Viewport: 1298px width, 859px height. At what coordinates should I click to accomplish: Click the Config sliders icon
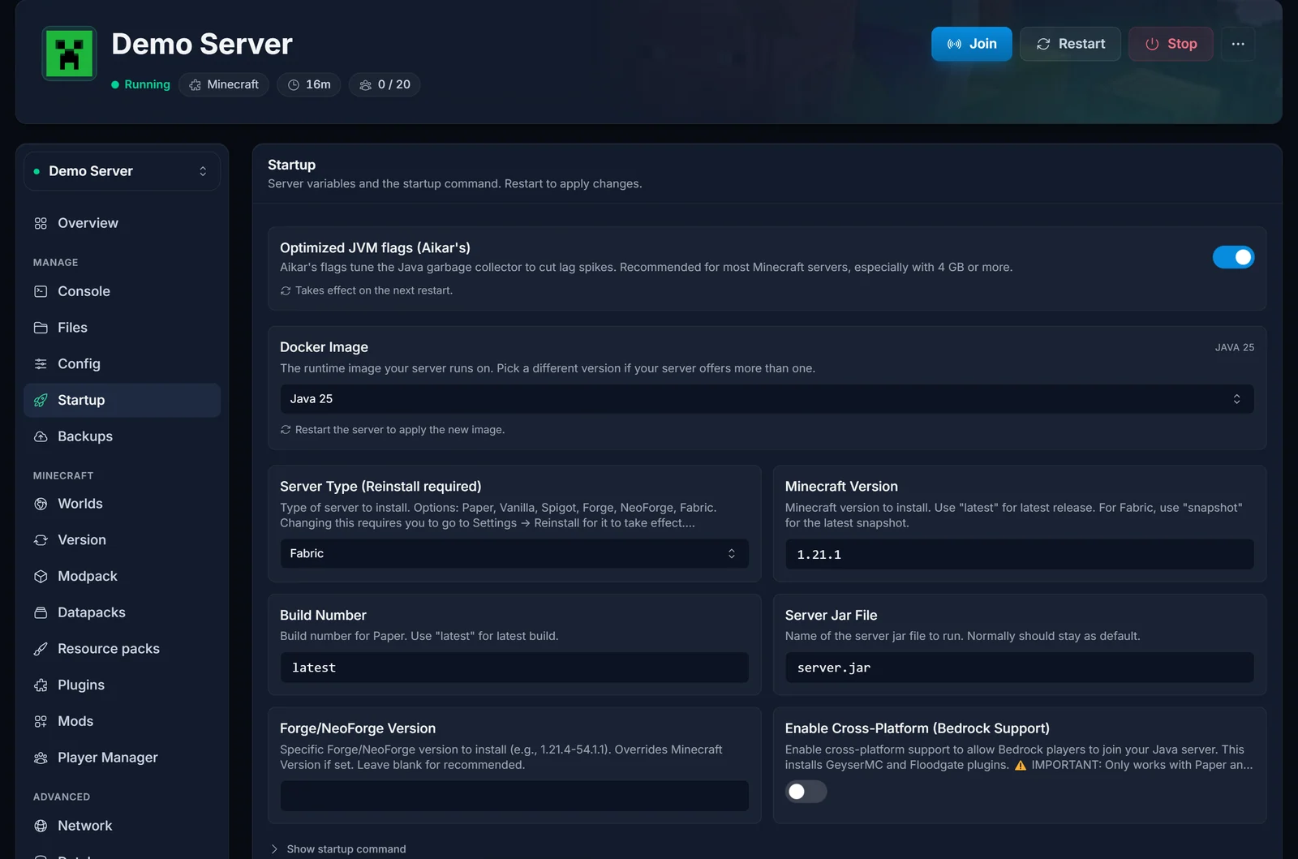tap(41, 364)
